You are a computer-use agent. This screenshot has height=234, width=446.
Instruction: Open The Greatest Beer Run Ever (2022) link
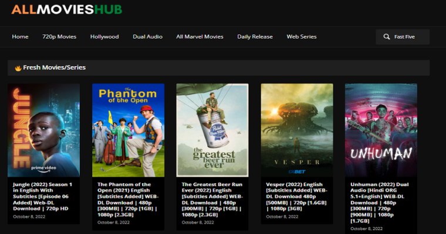click(212, 199)
